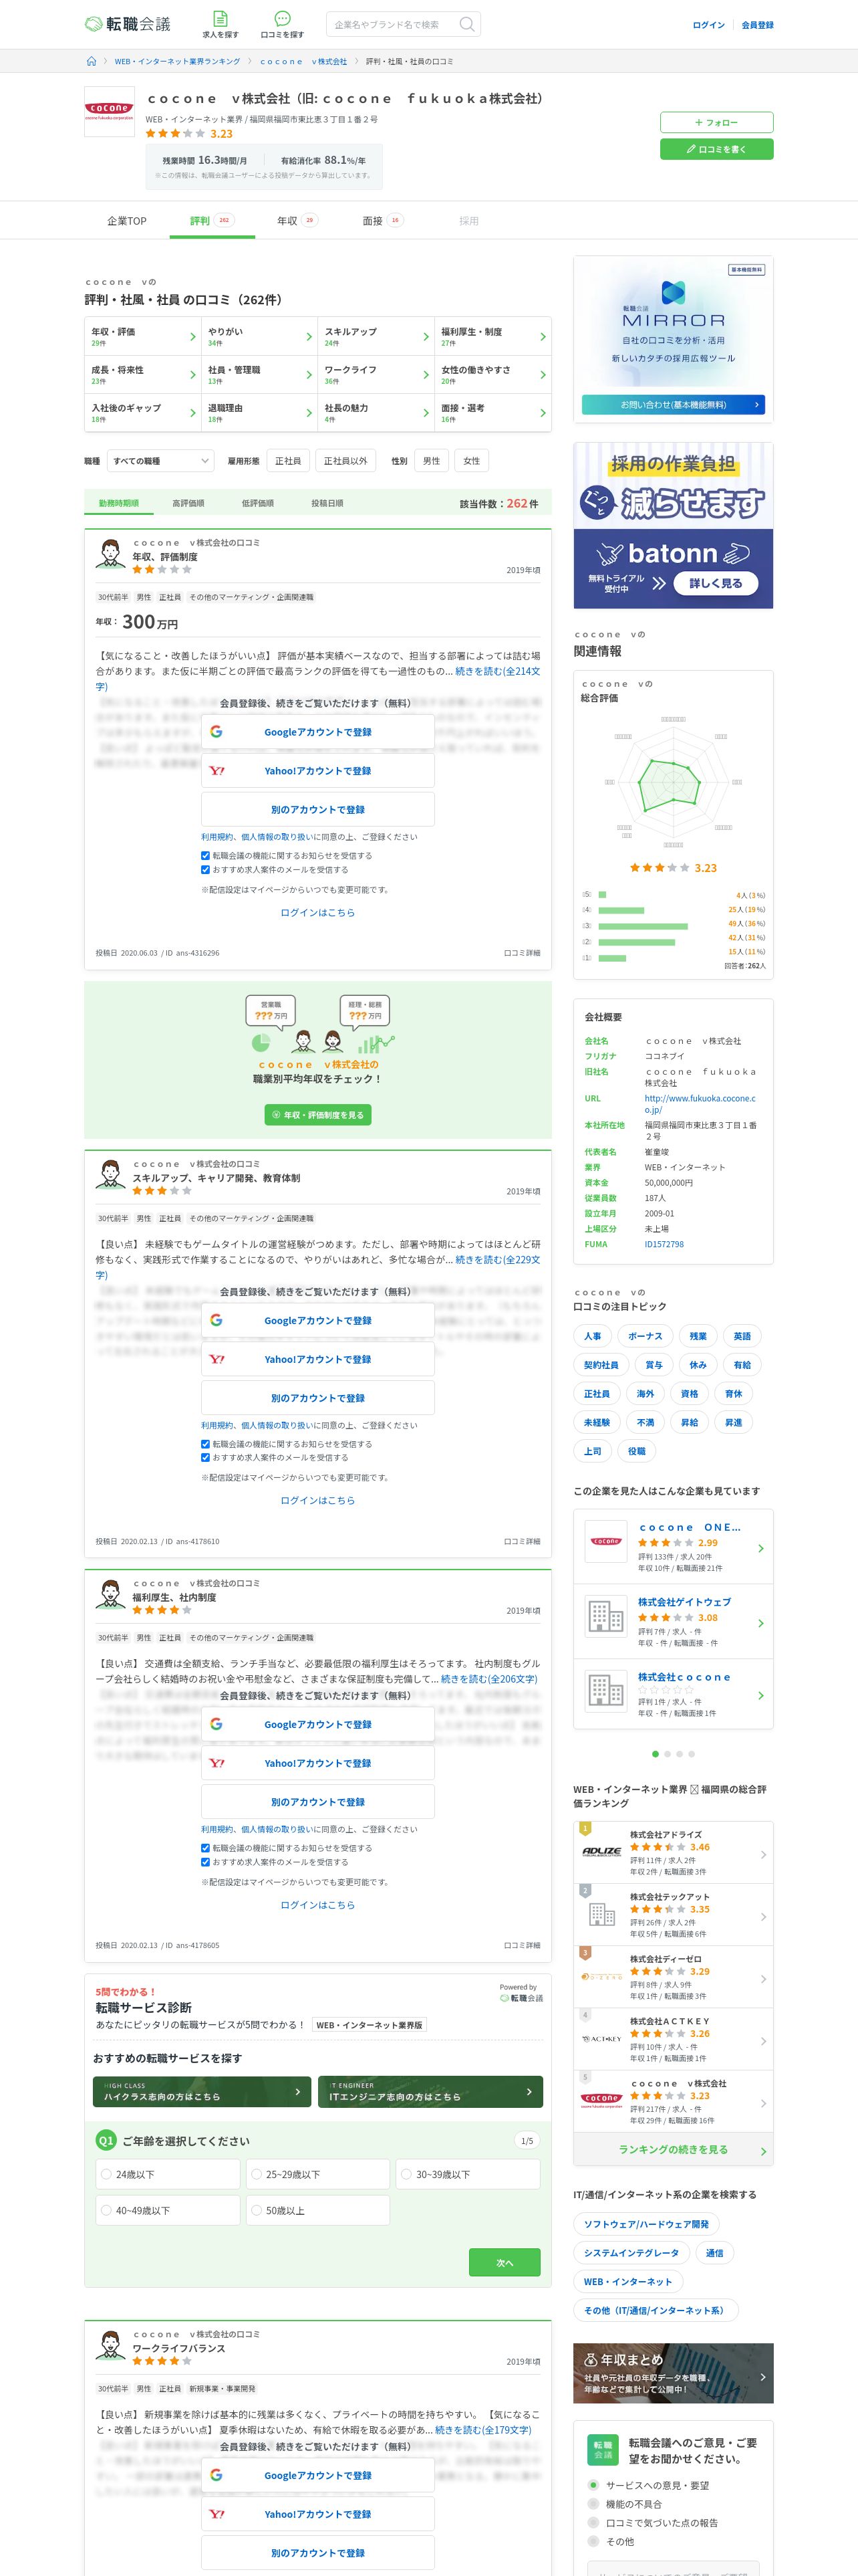Switch to the 面接 tab

point(382,221)
